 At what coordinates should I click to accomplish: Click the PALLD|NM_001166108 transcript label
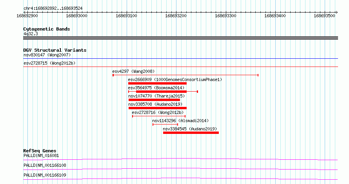point(45,165)
